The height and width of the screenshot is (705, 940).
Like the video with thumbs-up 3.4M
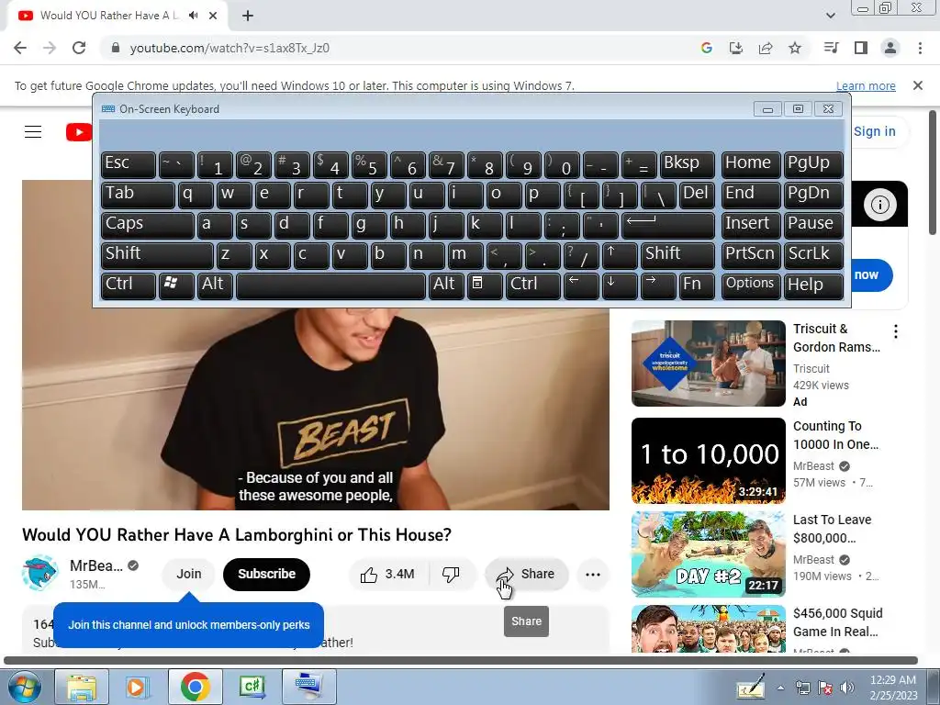click(388, 575)
